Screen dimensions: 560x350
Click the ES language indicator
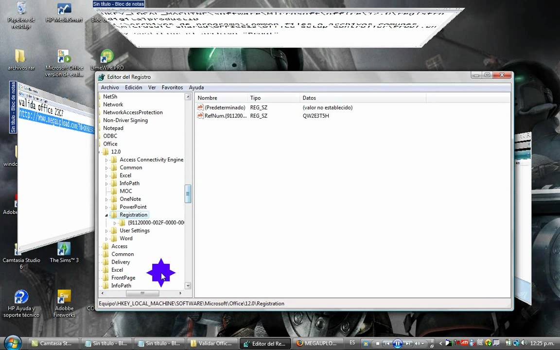(x=352, y=343)
